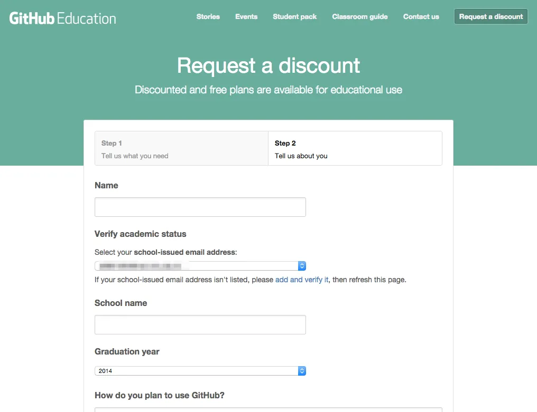
Task: Open the Graduation year dropdown
Action: 200,370
